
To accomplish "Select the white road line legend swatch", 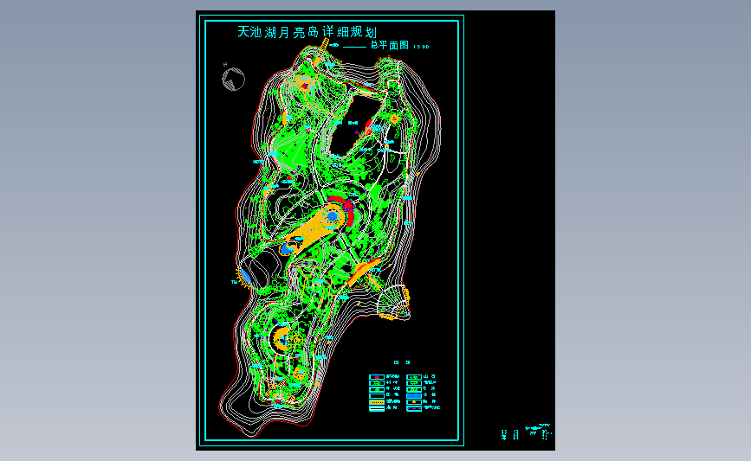I will 377,408.
